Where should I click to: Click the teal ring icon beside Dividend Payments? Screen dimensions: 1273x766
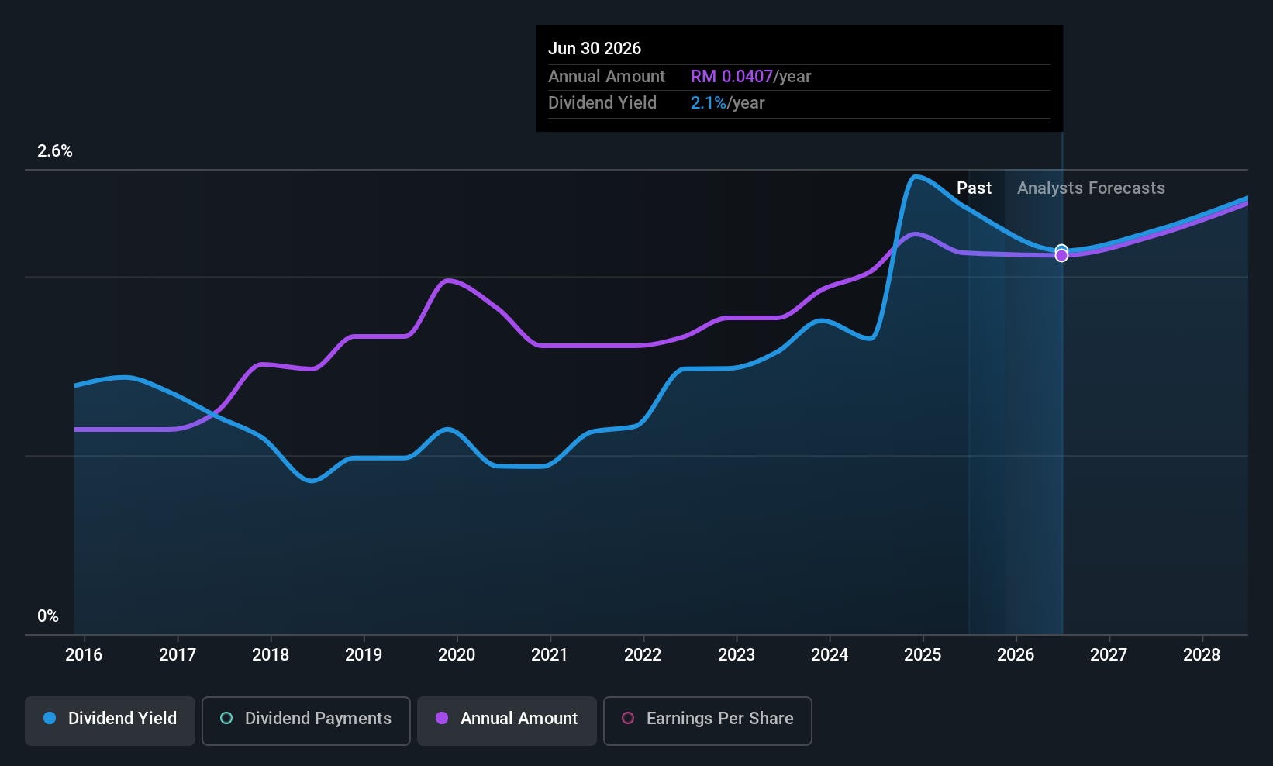tap(226, 719)
